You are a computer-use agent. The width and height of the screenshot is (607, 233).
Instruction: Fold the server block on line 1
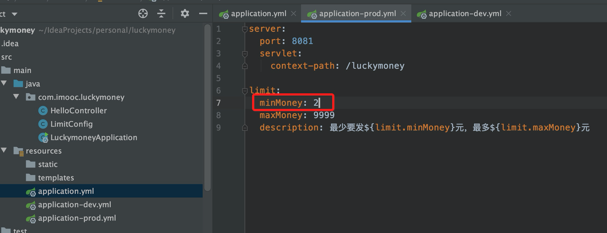pyautogui.click(x=245, y=29)
